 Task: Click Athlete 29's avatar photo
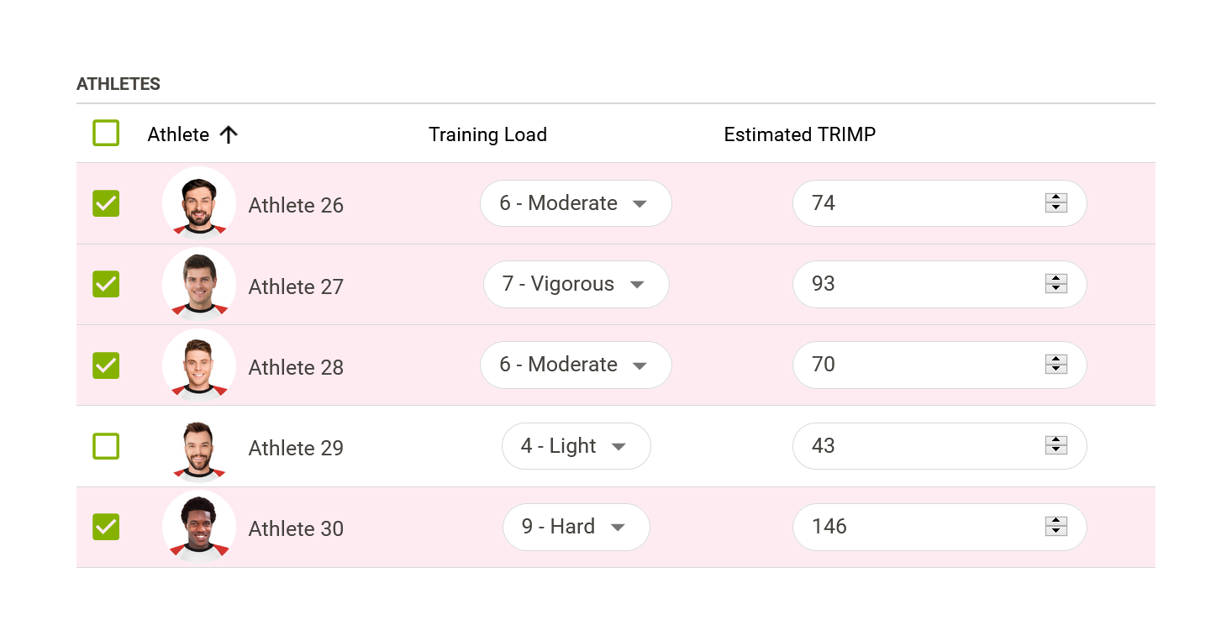pyautogui.click(x=199, y=446)
